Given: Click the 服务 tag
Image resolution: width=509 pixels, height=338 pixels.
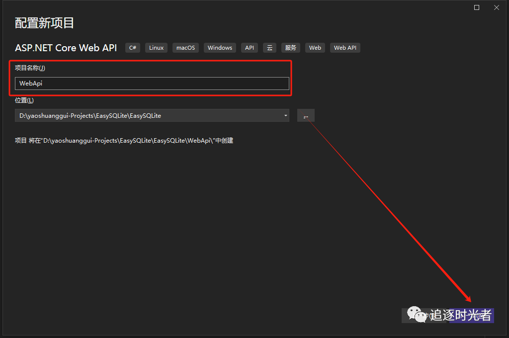Looking at the screenshot, I should (290, 48).
